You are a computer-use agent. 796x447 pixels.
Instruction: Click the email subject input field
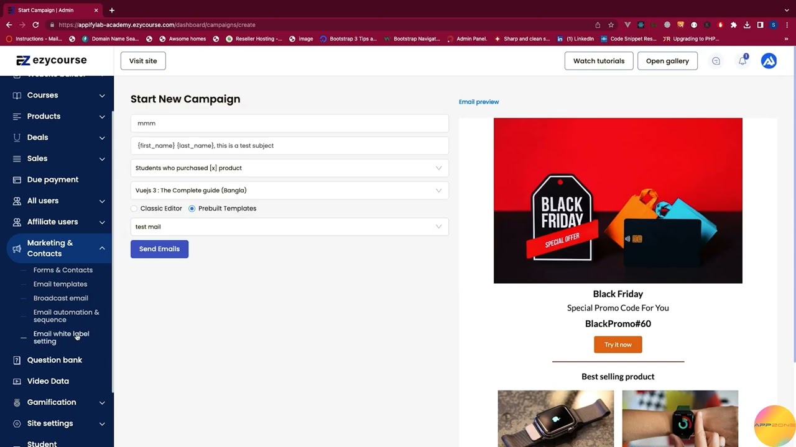(289, 146)
